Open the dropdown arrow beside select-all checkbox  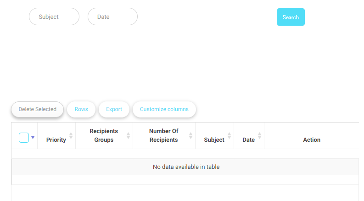33,137
